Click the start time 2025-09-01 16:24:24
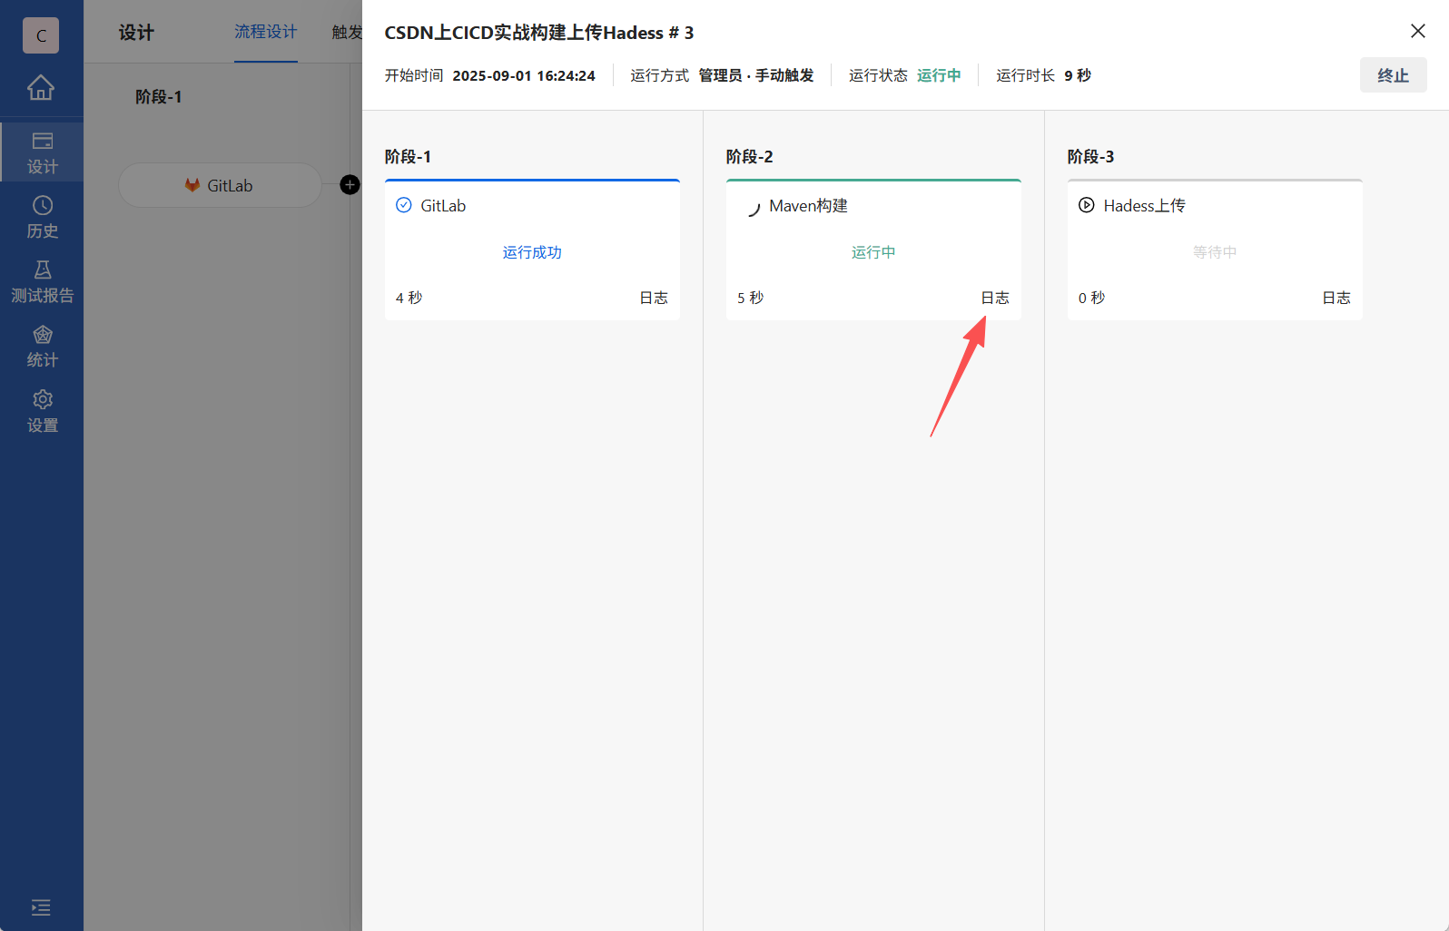This screenshot has height=931, width=1449. (x=524, y=75)
